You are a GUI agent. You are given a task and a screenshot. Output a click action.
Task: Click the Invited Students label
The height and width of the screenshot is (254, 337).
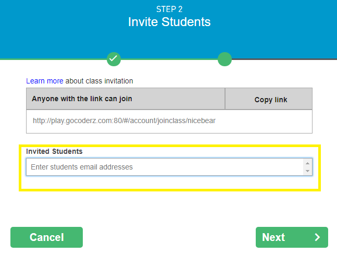[x=54, y=151]
